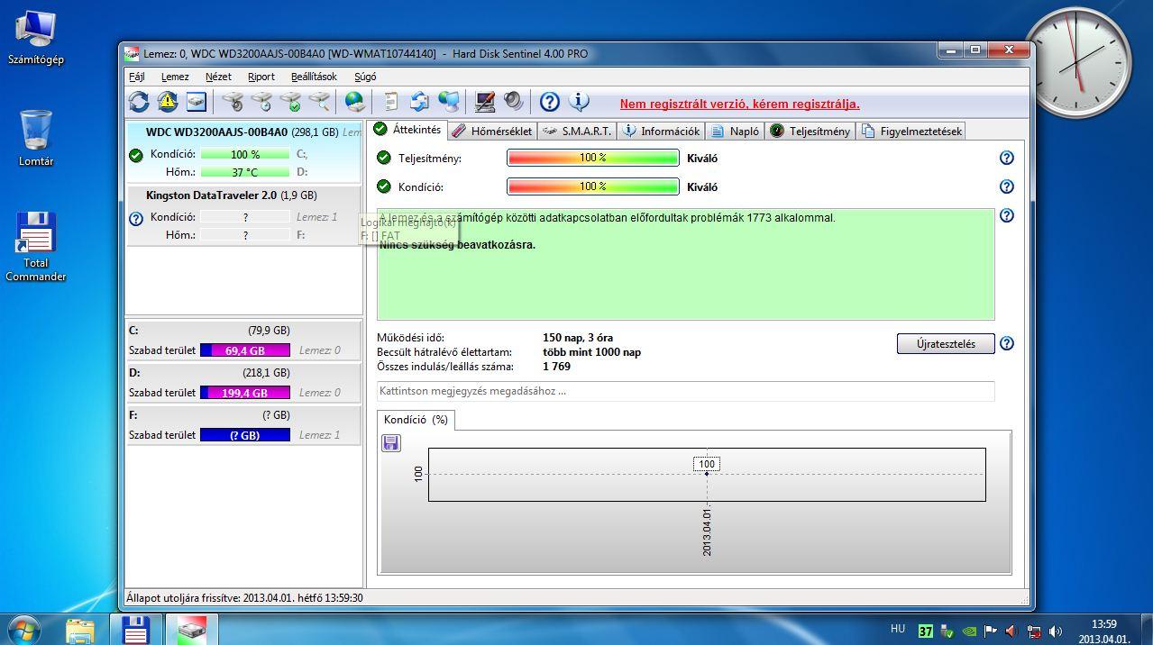Click question mark icon of Kingston disk
This screenshot has height=645, width=1153.
(136, 218)
